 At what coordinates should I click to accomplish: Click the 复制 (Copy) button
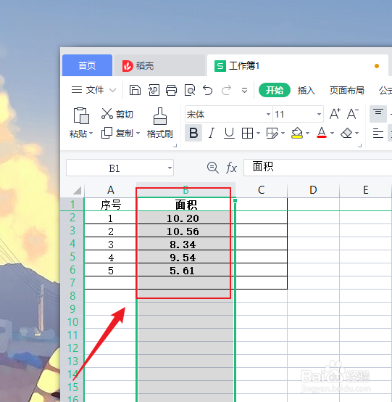click(117, 133)
